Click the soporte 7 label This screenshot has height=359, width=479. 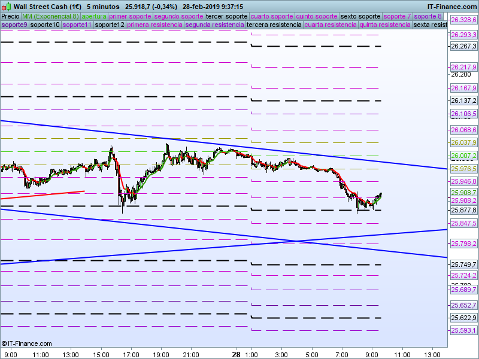[x=397, y=16]
